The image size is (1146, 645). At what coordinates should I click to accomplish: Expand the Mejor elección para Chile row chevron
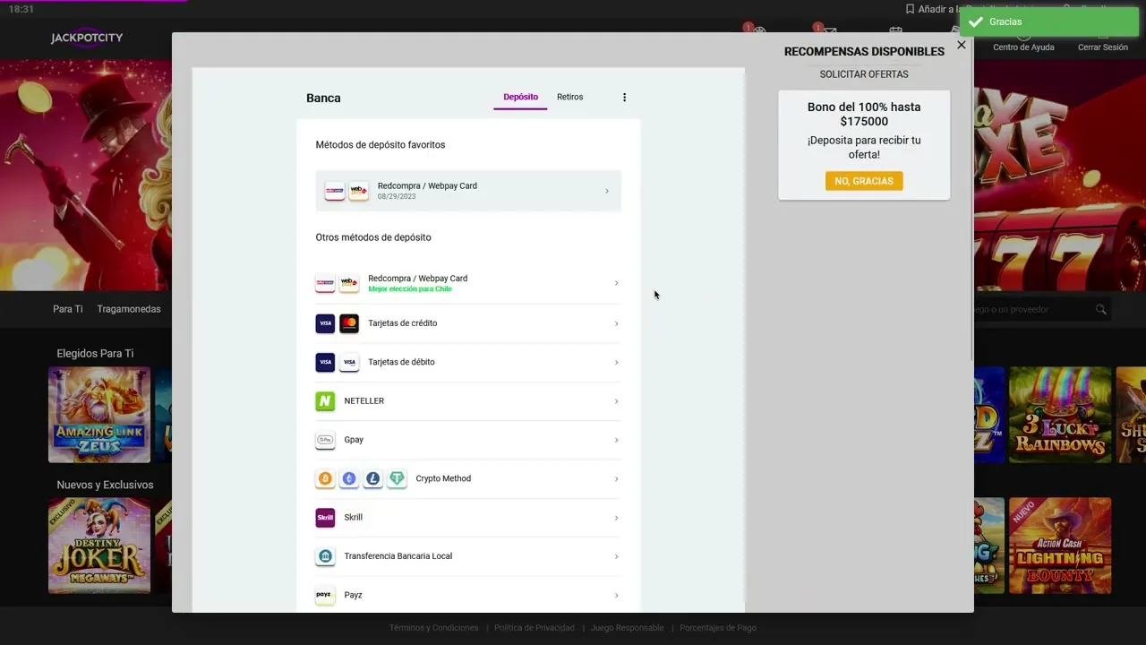616,283
